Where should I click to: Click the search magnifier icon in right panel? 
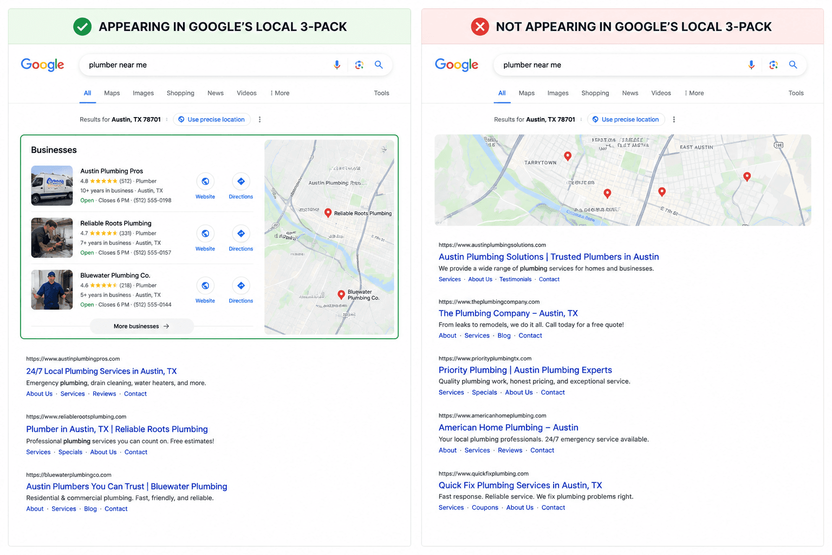[793, 64]
